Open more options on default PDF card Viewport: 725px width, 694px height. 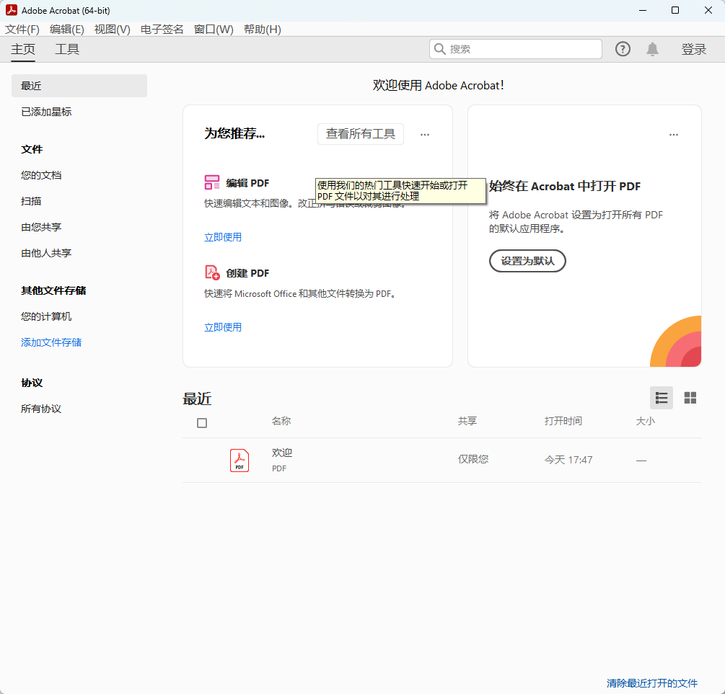tap(674, 135)
